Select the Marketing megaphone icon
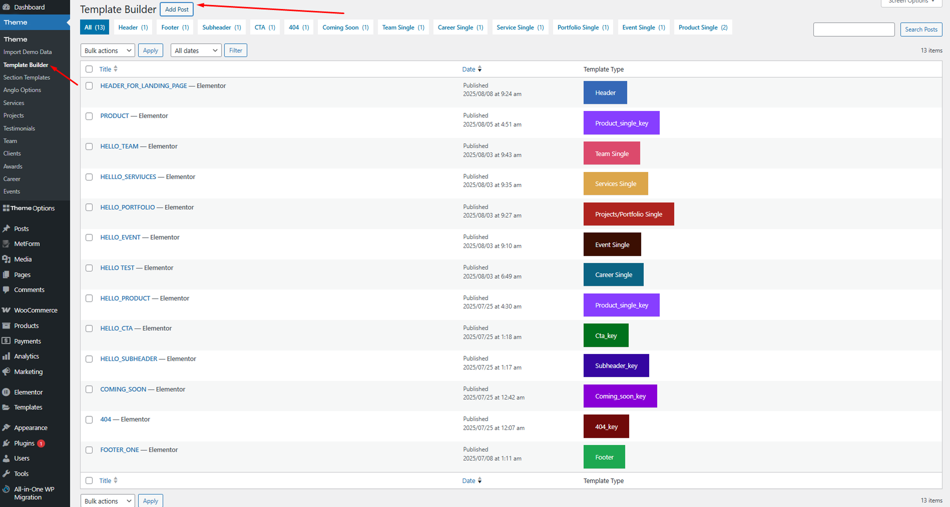Image resolution: width=950 pixels, height=507 pixels. click(6, 371)
